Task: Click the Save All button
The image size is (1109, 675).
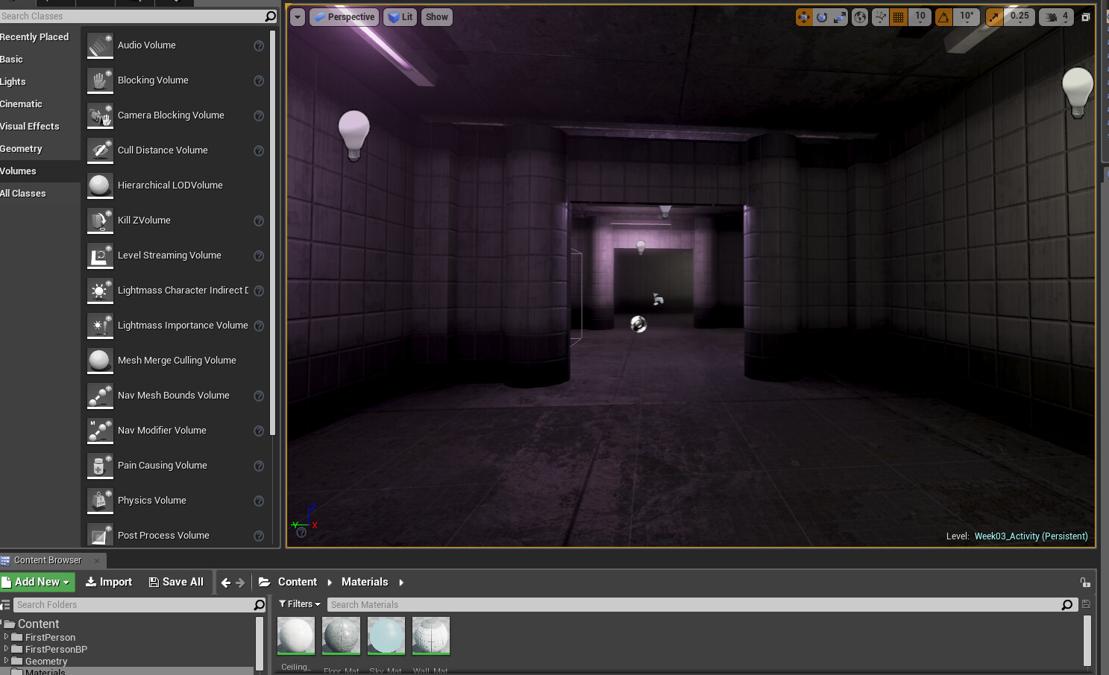Action: coord(176,582)
